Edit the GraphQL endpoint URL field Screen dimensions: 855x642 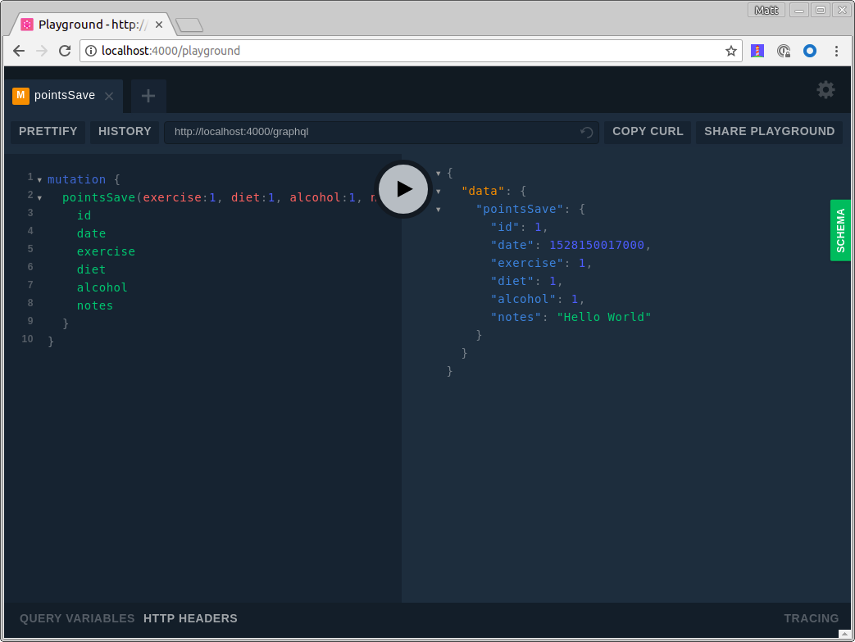pyautogui.click(x=369, y=132)
